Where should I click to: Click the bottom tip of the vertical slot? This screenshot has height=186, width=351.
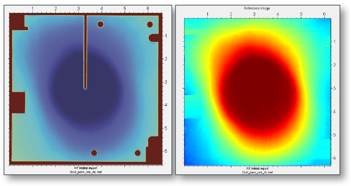(85, 87)
